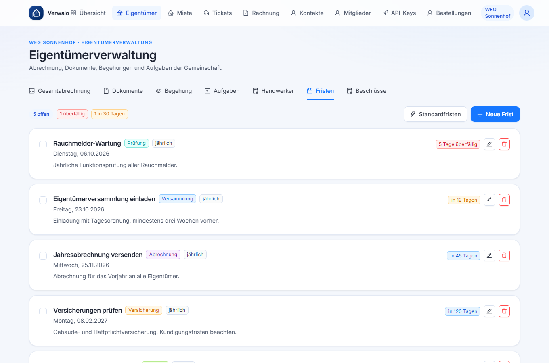Go to the Begehung tab
Screen dimensions: 549x363
pyautogui.click(x=174, y=91)
